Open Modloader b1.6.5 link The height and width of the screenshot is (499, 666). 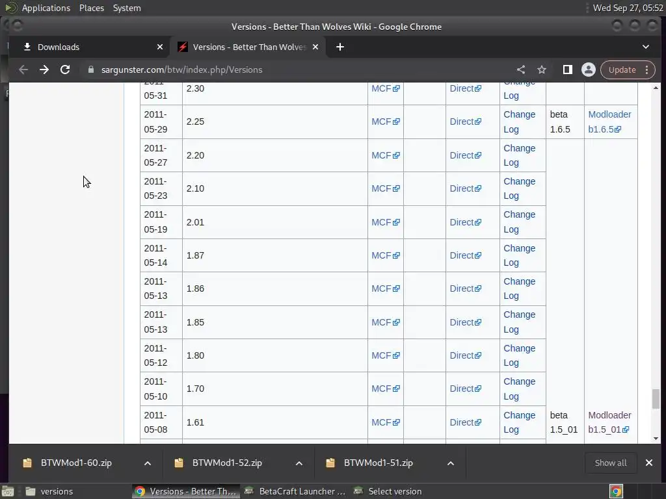tap(609, 122)
